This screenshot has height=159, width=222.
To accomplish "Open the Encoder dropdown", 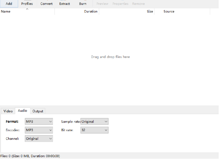I will pos(39,130).
